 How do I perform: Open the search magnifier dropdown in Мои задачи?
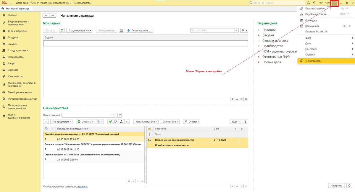click(x=244, y=30)
